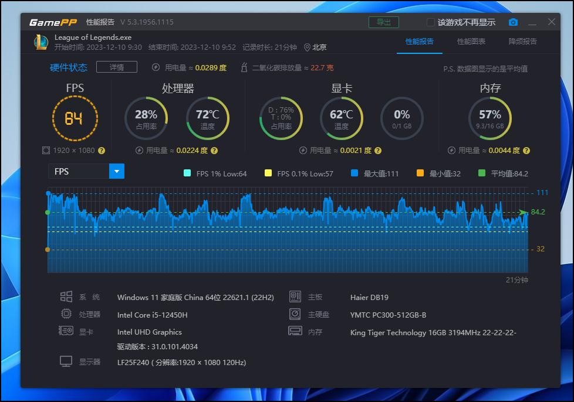The height and width of the screenshot is (402, 574).
Task: Click the green average marker on chart
Action: pos(47,212)
